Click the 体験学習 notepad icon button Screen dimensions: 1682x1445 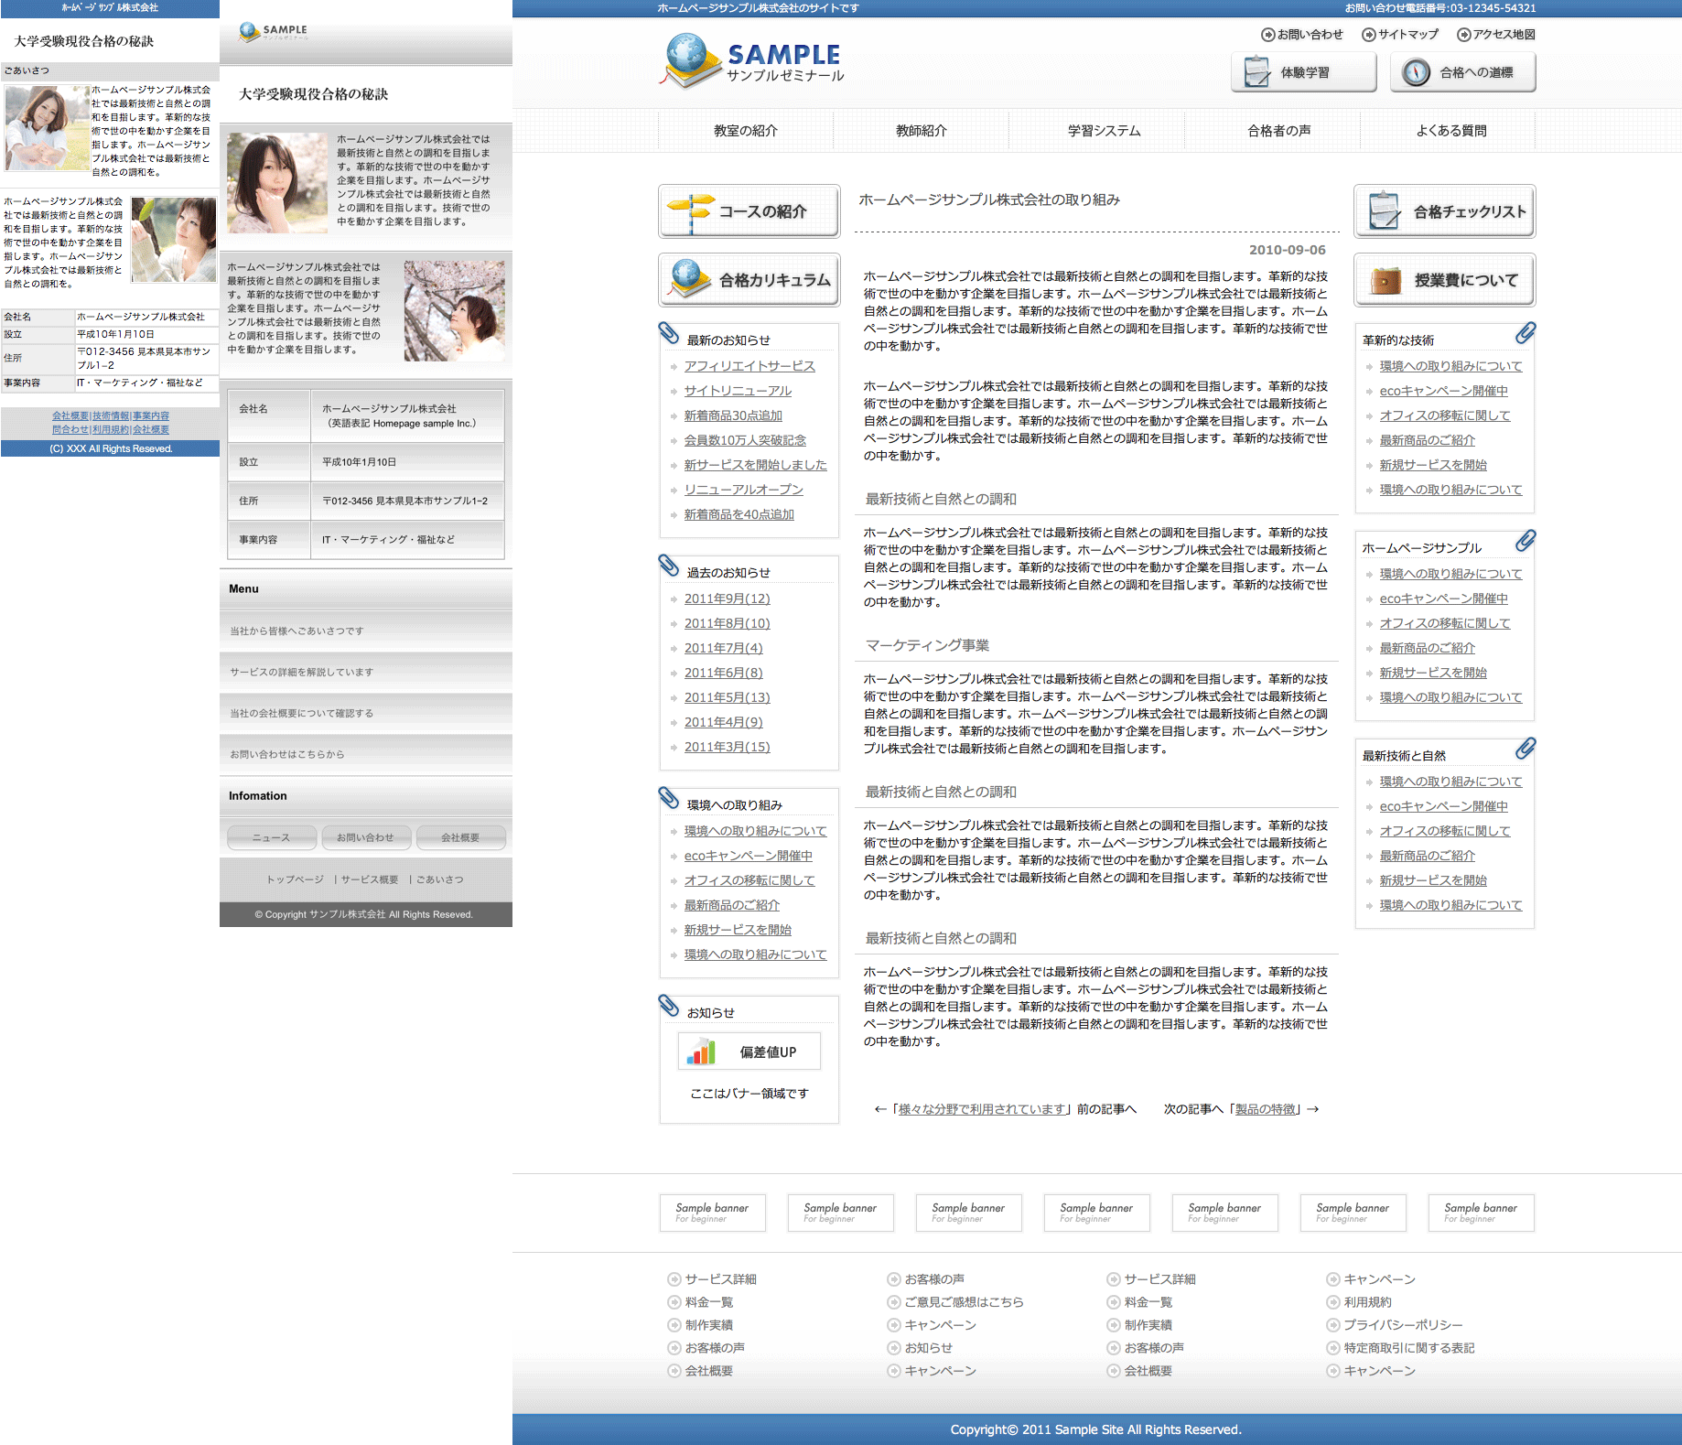click(x=1303, y=72)
